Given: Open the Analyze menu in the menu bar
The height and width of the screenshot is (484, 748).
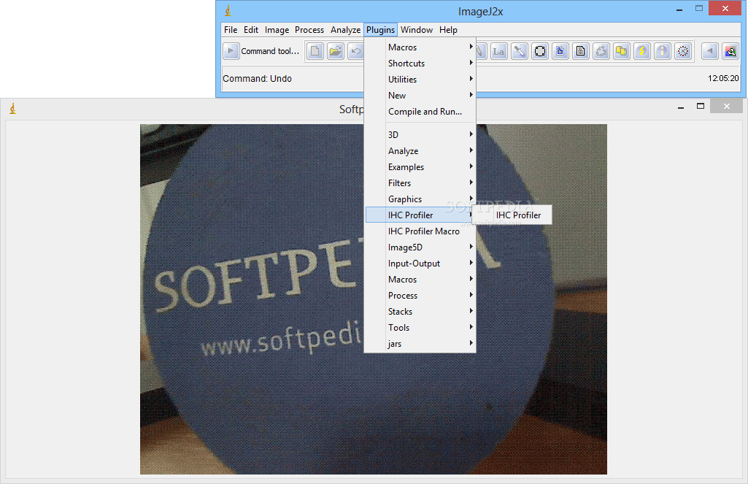Looking at the screenshot, I should click(x=345, y=30).
